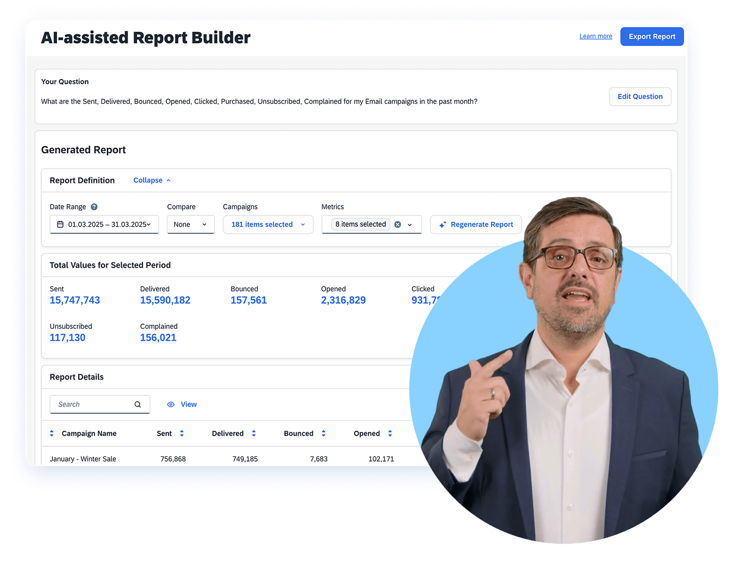Open the Learn more link
748x572 pixels.
click(x=595, y=36)
